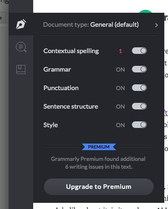
Task: Click the ON status beside Style
Action: tap(120, 125)
